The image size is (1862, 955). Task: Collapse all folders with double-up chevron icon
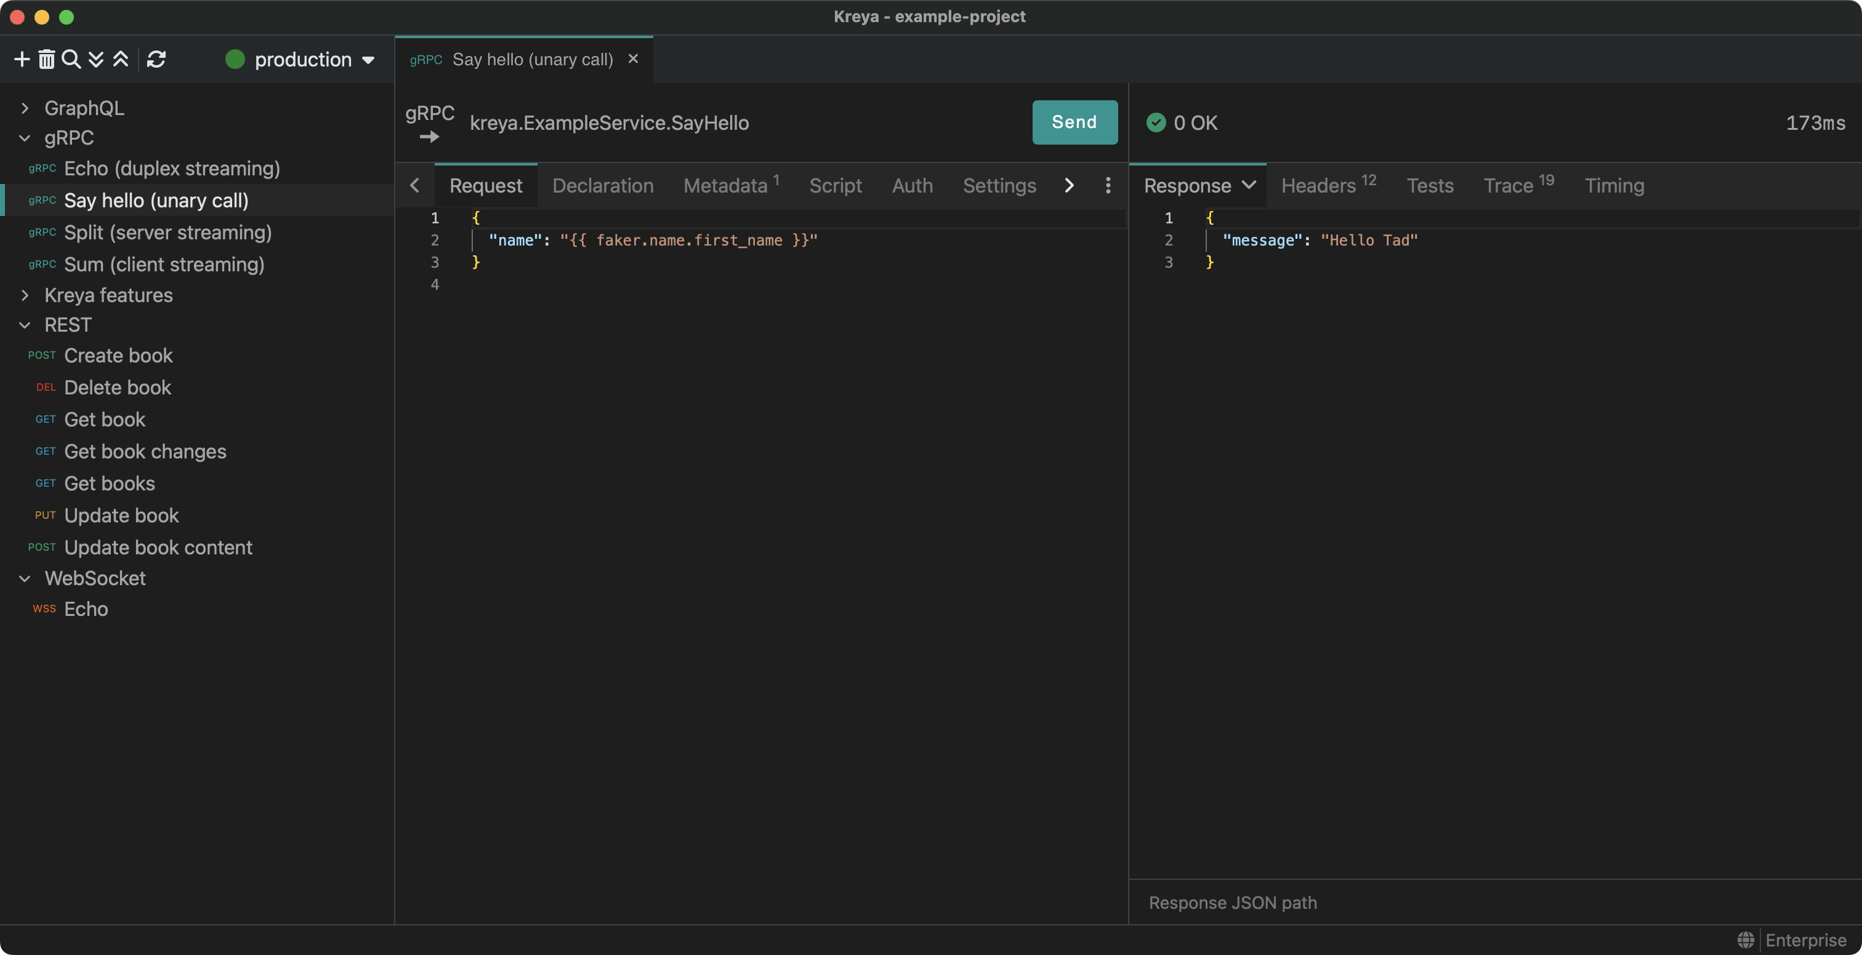pos(121,59)
